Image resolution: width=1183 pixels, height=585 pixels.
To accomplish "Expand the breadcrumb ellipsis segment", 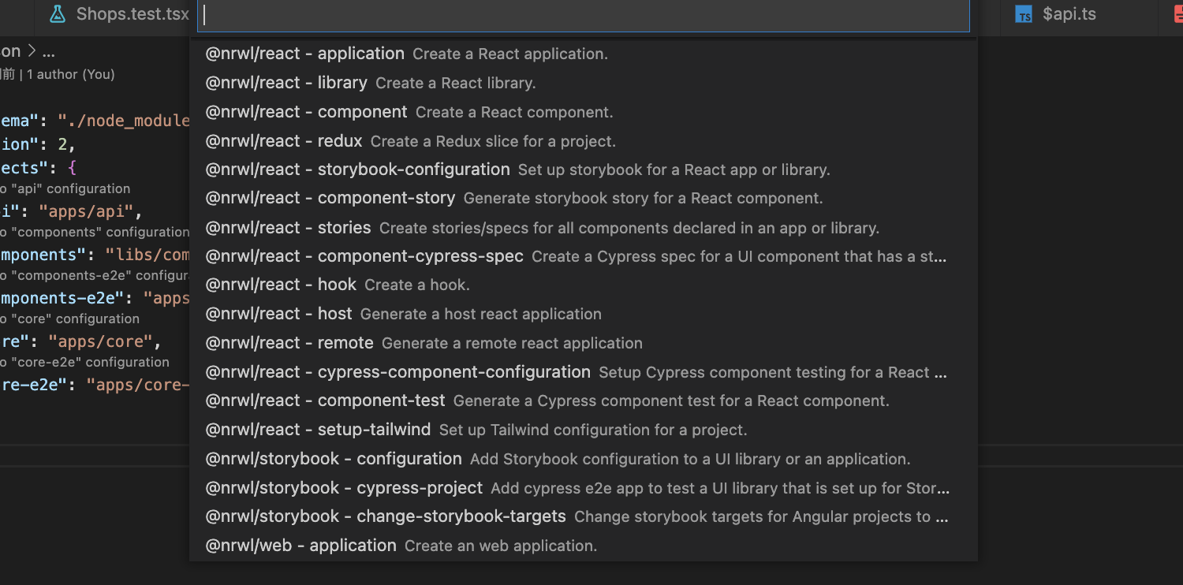I will pos(48,52).
